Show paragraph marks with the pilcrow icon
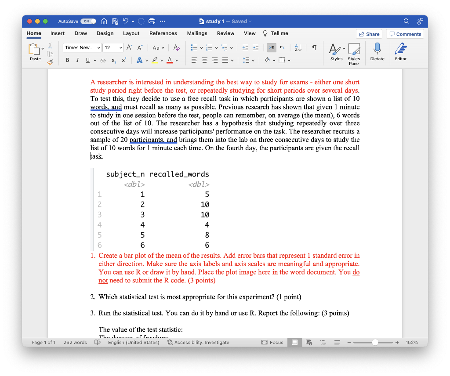This screenshot has width=450, height=376. point(313,47)
